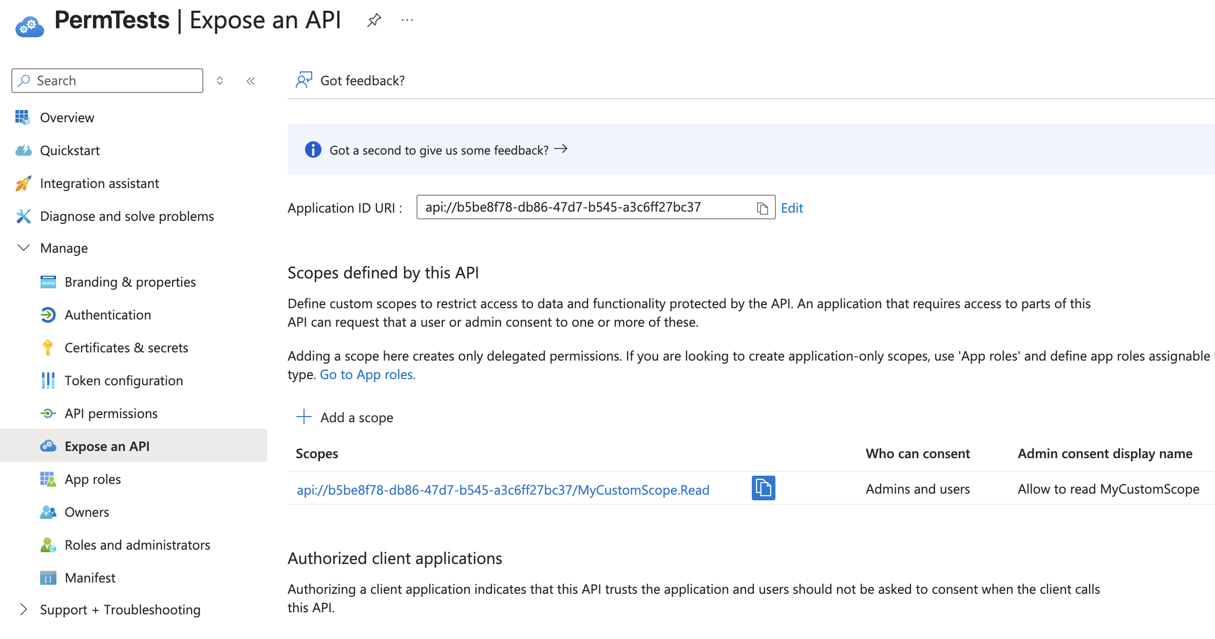Pin the PermTests blade

[x=374, y=20]
